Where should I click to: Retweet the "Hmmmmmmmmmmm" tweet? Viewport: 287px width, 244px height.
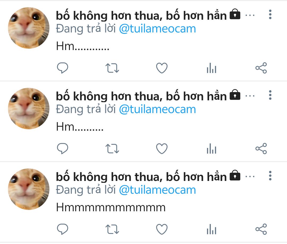pyautogui.click(x=112, y=229)
